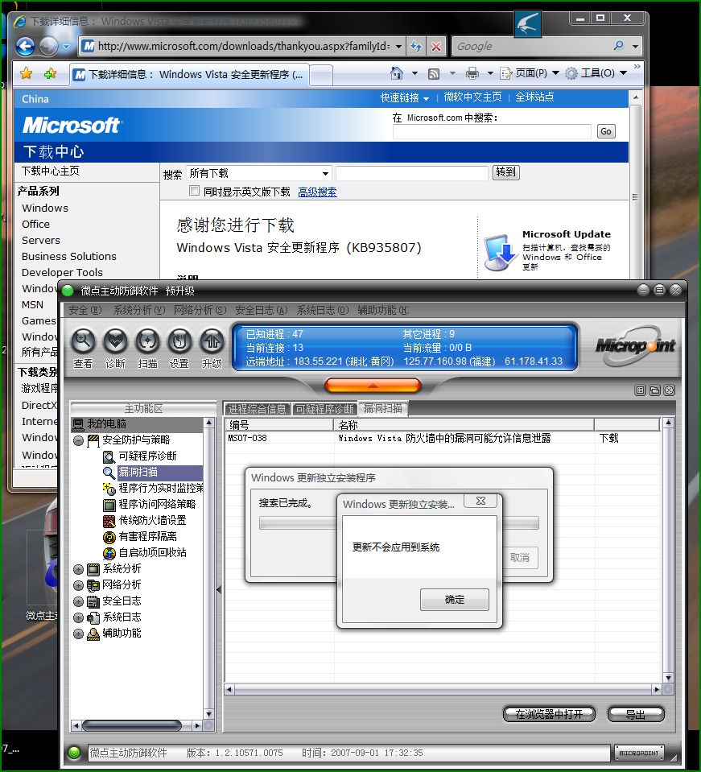Viewport: 701px width, 772px height.
Task: Click the 在浏览器中打开 button
Action: pyautogui.click(x=549, y=714)
